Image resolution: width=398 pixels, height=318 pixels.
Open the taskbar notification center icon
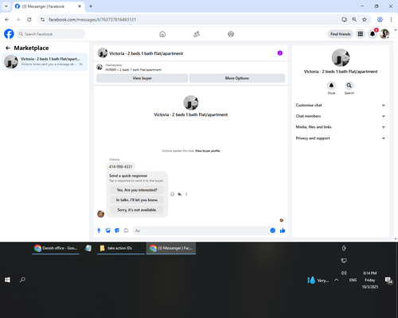389,280
